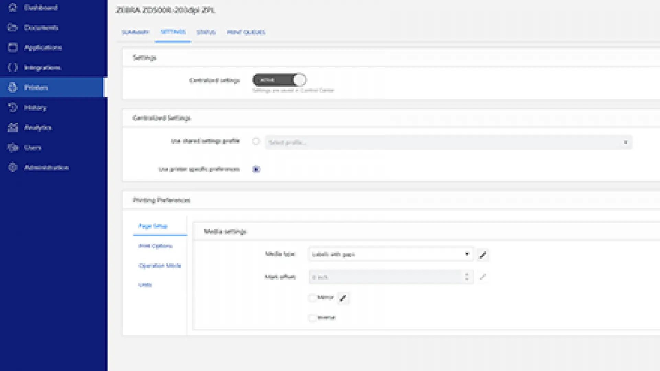Enable the Mirror checkbox
Viewport: 660px width, 371px height.
click(312, 297)
